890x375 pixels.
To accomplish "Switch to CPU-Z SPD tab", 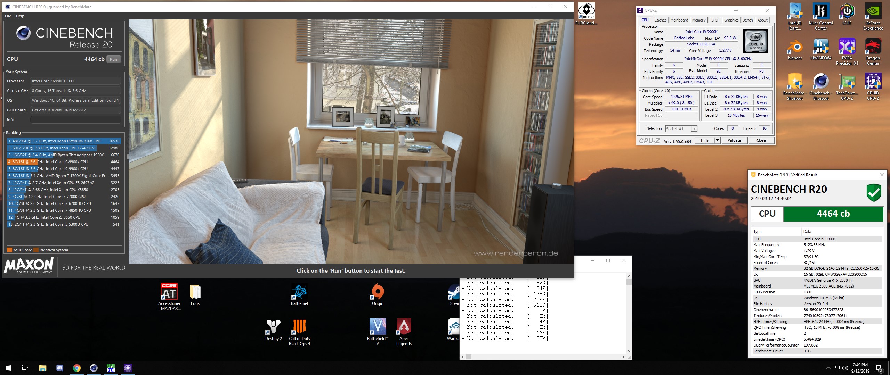I will [714, 20].
